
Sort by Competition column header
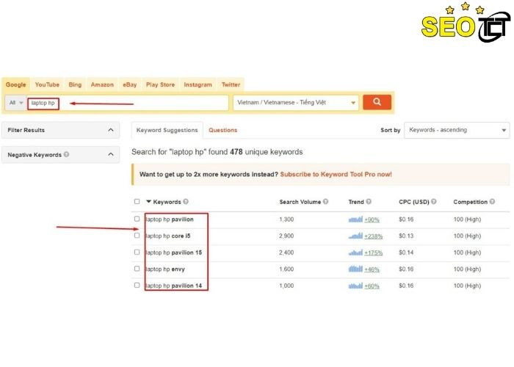pos(471,202)
